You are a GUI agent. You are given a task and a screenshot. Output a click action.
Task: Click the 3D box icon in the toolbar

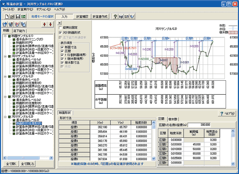click(121, 16)
